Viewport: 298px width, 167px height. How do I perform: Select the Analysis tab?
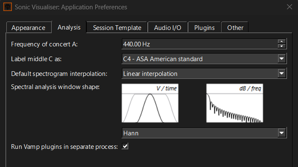[69, 27]
